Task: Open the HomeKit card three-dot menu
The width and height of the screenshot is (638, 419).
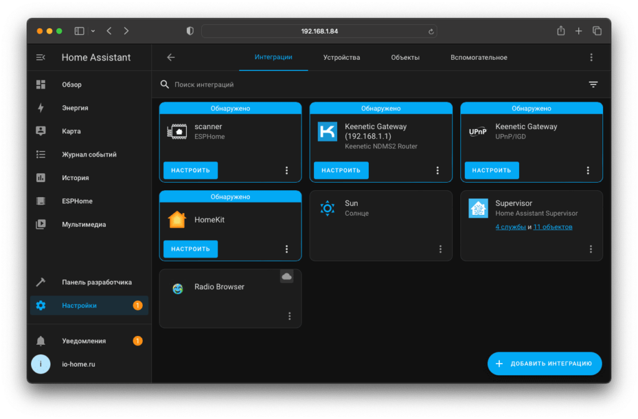Action: tap(287, 249)
